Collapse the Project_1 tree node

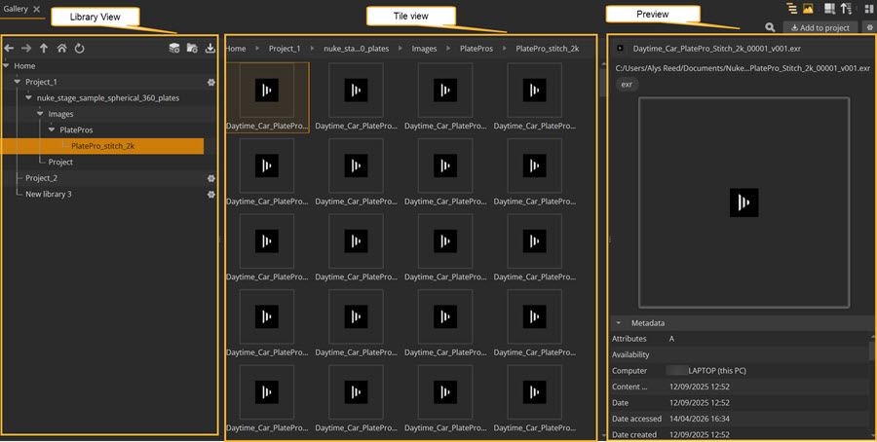(18, 82)
